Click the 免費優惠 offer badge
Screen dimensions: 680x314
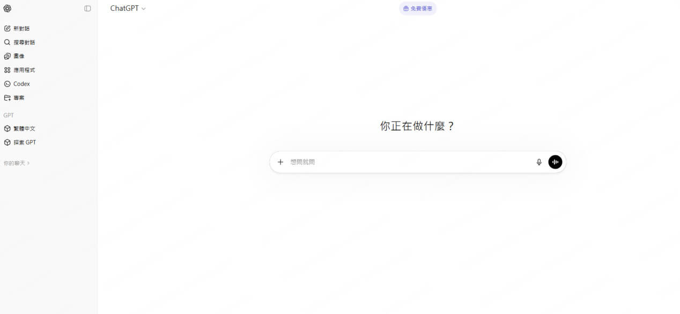pos(418,8)
